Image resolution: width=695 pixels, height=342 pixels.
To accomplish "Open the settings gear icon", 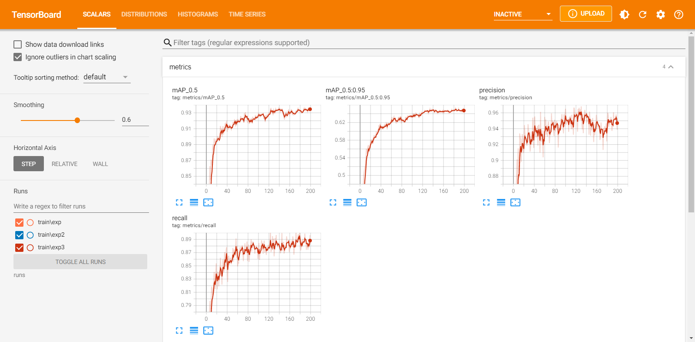I will click(x=660, y=14).
